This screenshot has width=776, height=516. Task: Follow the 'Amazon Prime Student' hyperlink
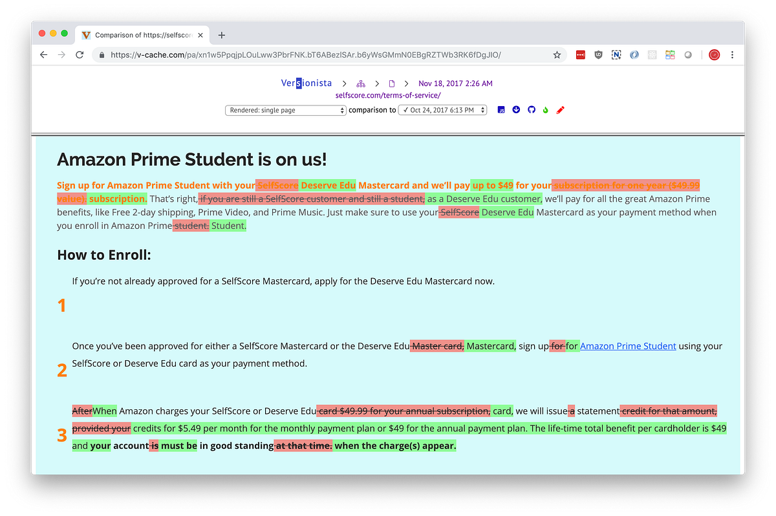point(628,346)
